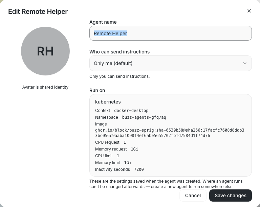
Task: Open the Who can send instructions dropdown
Action: pos(171,63)
